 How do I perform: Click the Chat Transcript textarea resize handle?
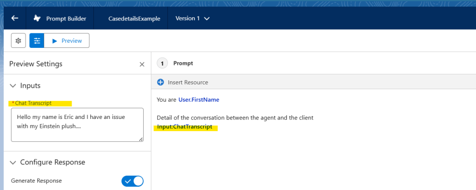pos(141,139)
